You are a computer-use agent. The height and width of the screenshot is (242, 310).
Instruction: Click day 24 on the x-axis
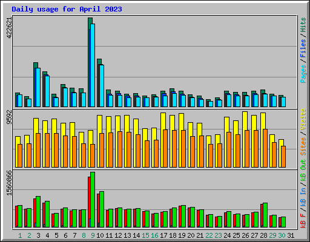coord(227,235)
